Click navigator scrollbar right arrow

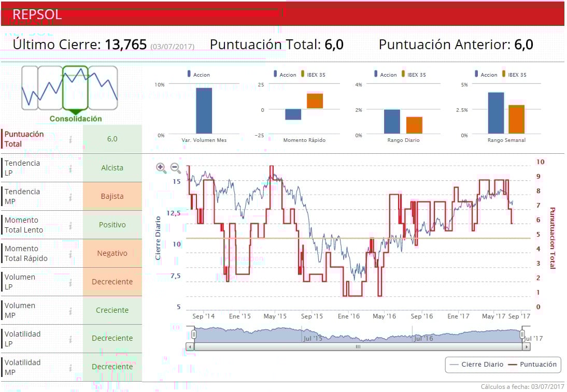527,346
